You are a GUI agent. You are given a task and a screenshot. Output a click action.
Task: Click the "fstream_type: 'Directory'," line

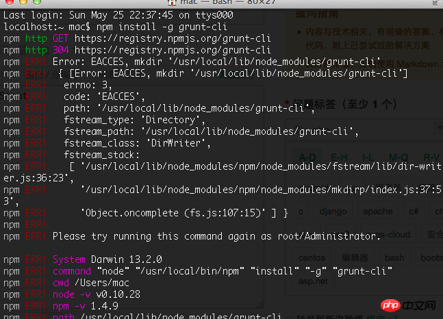pyautogui.click(x=134, y=120)
